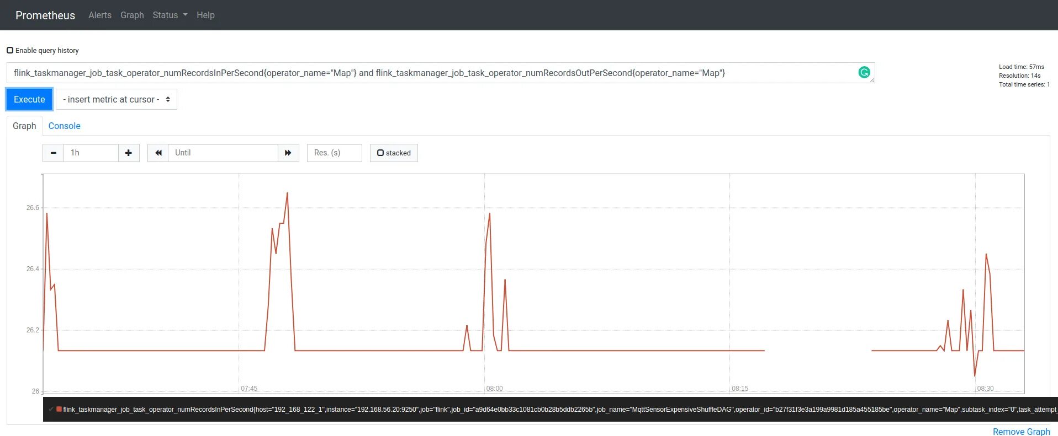Open Alerts in the navbar

click(x=100, y=15)
